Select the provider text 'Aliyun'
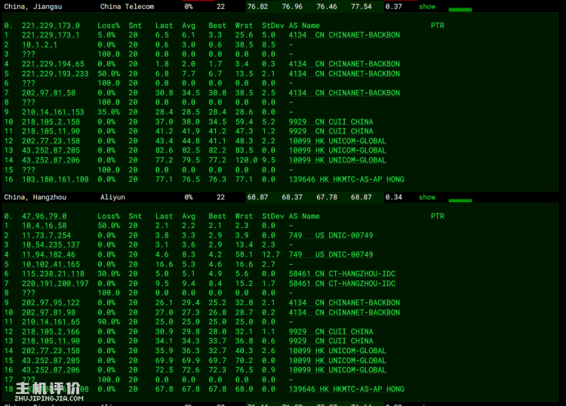The image size is (566, 406). 112,198
